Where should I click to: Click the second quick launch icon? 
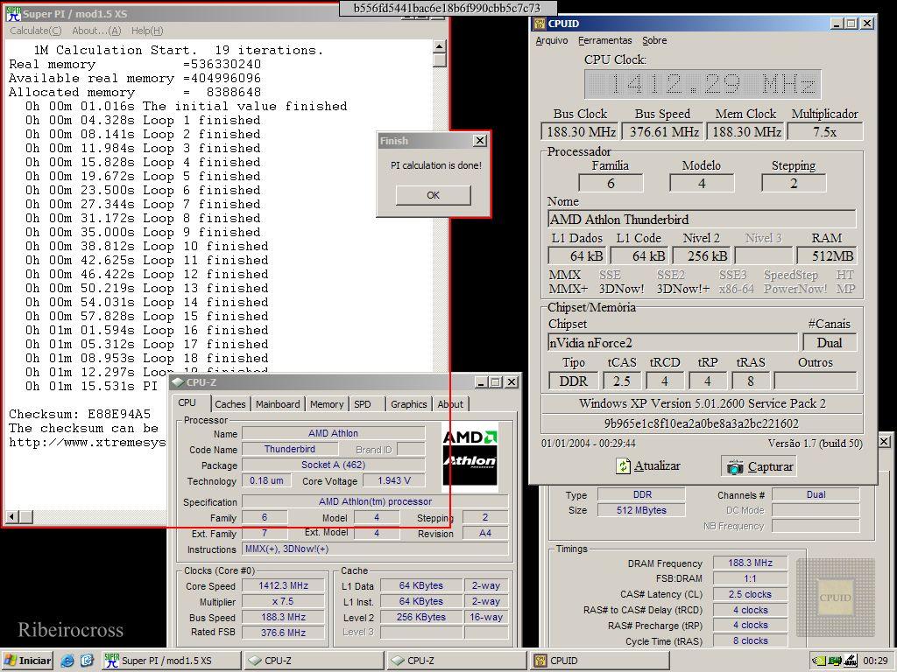[x=87, y=661]
